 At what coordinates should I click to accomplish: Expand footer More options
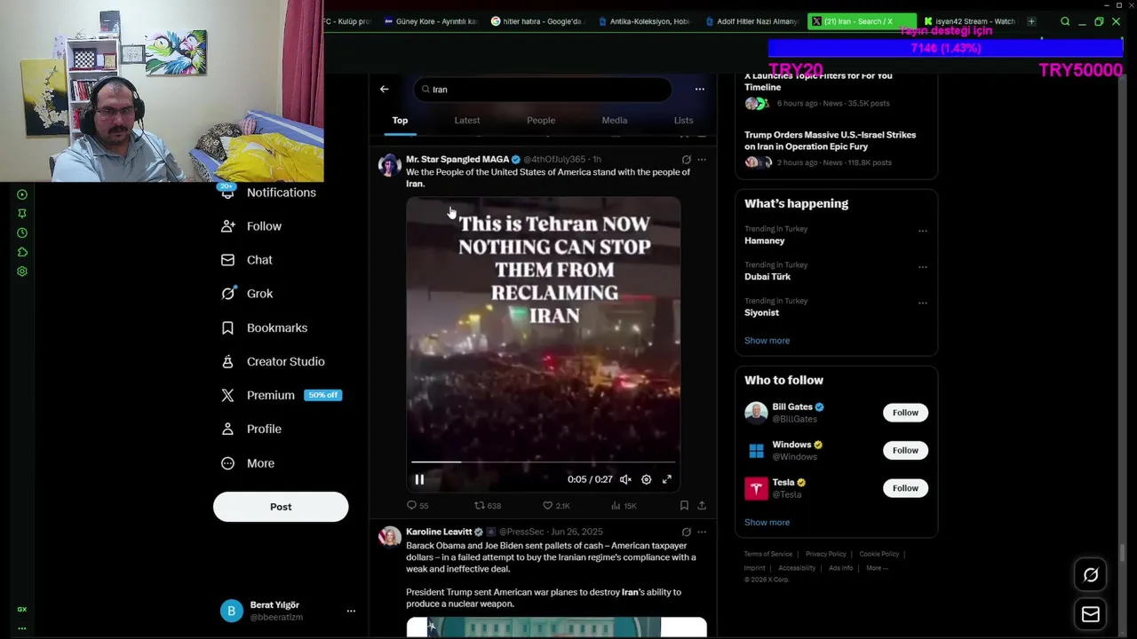click(x=876, y=568)
